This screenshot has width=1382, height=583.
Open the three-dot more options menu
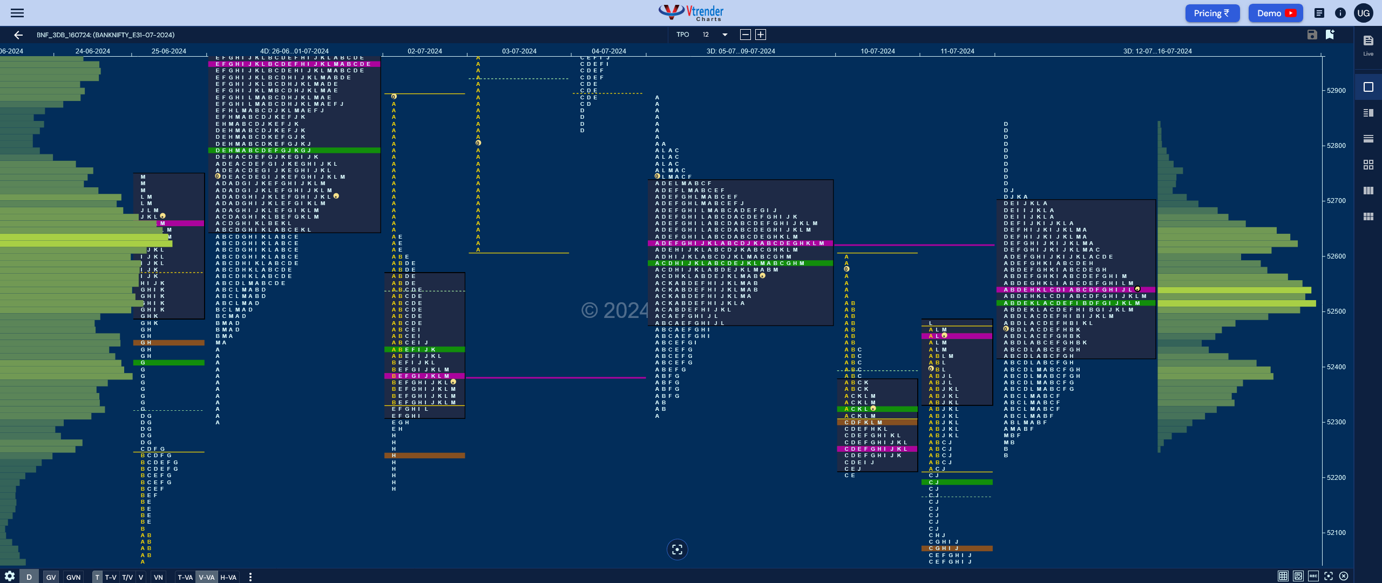(x=250, y=577)
